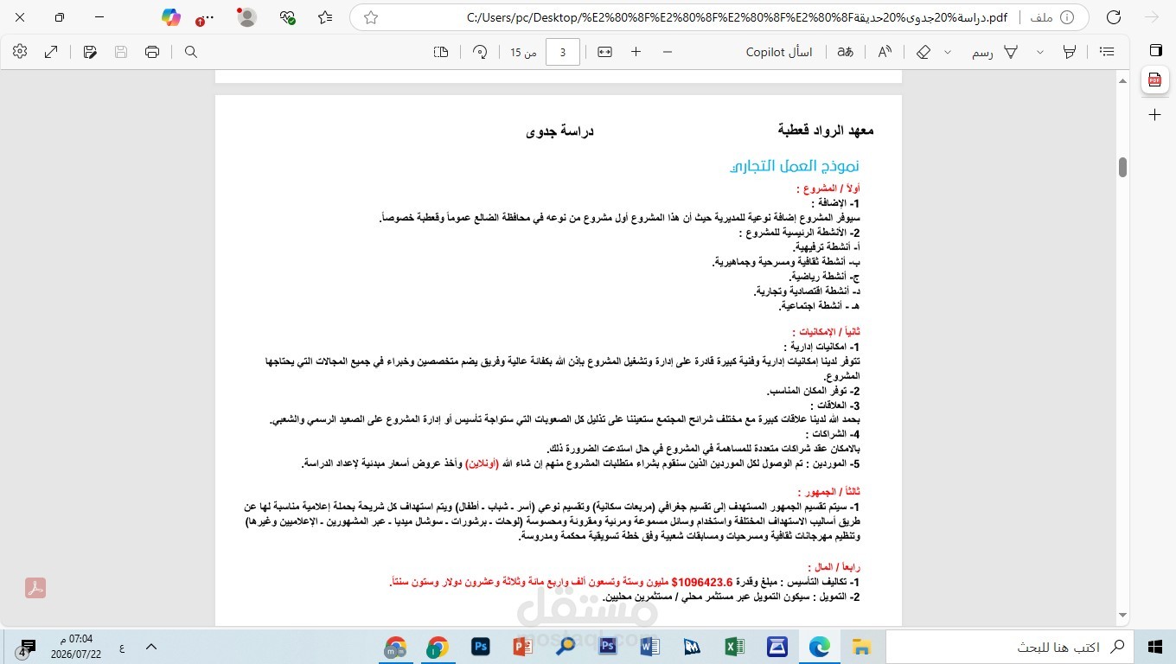Screen dimensions: 1176x664
Task: Rotate the PDF page
Action: [x=480, y=52]
